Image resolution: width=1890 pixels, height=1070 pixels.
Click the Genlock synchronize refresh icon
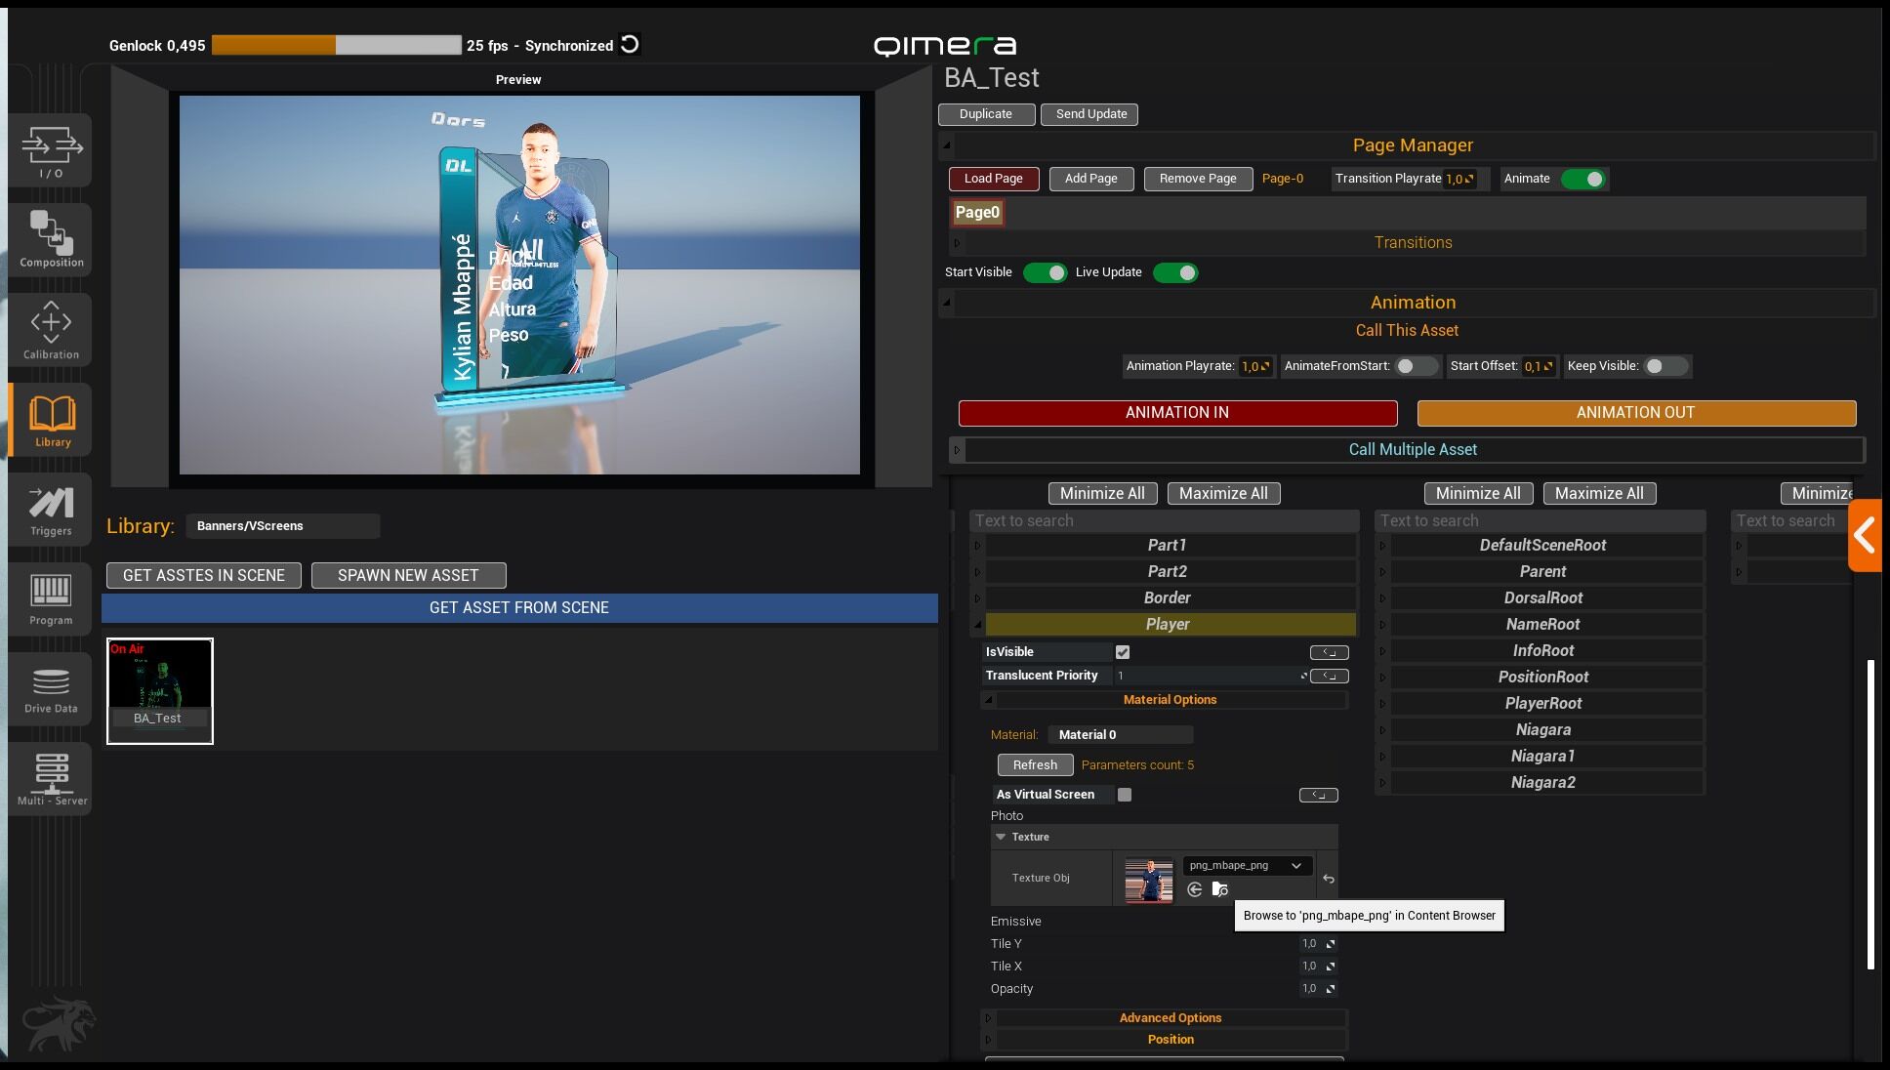pos(631,45)
